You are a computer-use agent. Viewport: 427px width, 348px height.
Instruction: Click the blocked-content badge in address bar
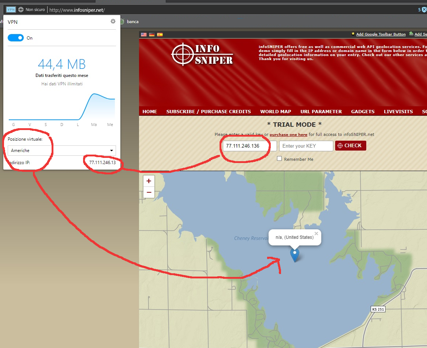[x=422, y=10]
